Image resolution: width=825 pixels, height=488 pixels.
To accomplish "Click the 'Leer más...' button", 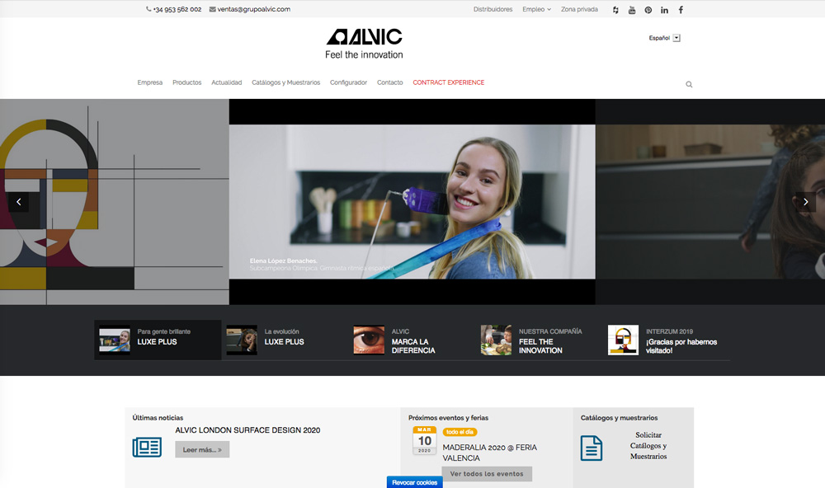I will click(x=202, y=449).
